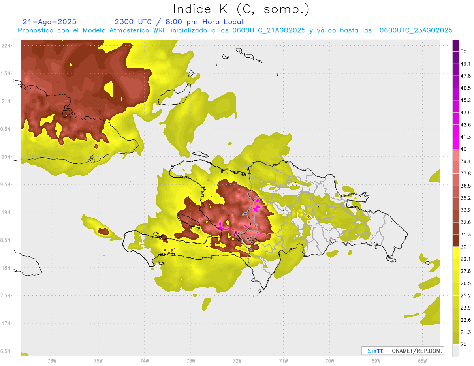Click the legend value "39.1"
This screenshot has height=366, width=474.
(x=465, y=161)
